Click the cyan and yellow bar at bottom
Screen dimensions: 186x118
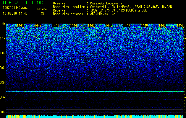pos(95,116)
